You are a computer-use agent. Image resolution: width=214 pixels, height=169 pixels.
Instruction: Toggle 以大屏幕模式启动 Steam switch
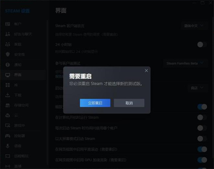202,139
